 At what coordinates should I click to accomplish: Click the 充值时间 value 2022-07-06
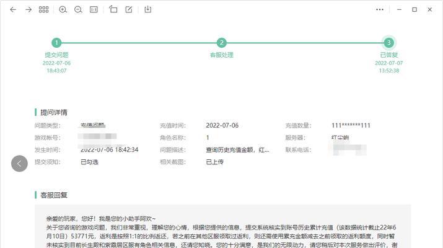pyautogui.click(x=222, y=125)
